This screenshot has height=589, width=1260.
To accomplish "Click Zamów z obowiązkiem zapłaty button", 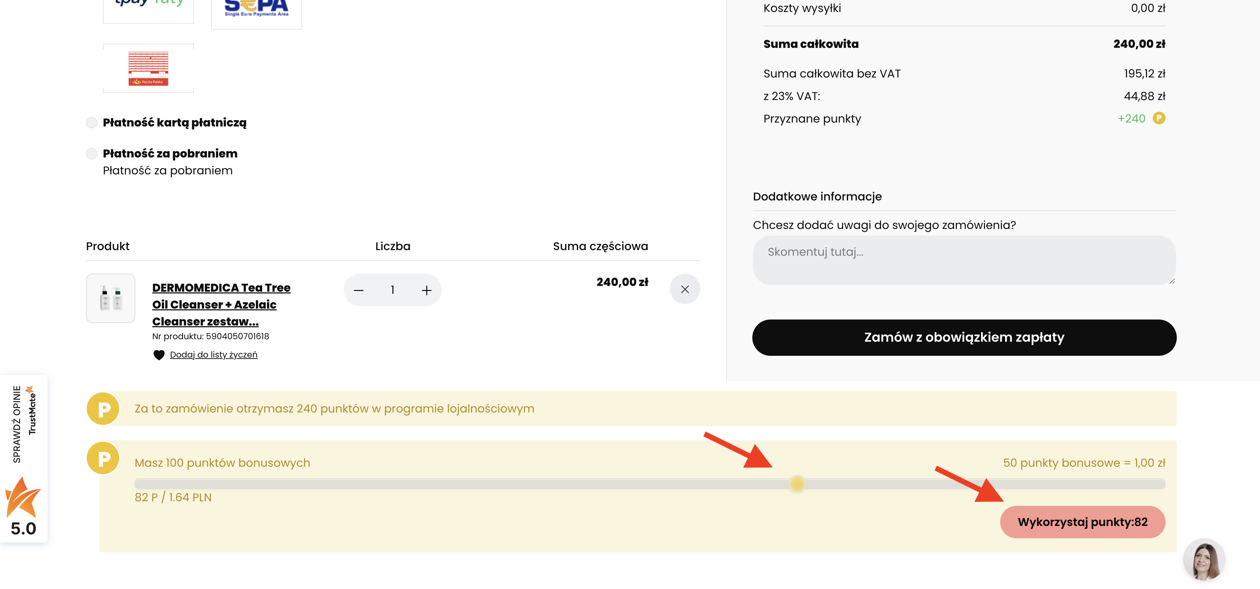I will pyautogui.click(x=964, y=338).
